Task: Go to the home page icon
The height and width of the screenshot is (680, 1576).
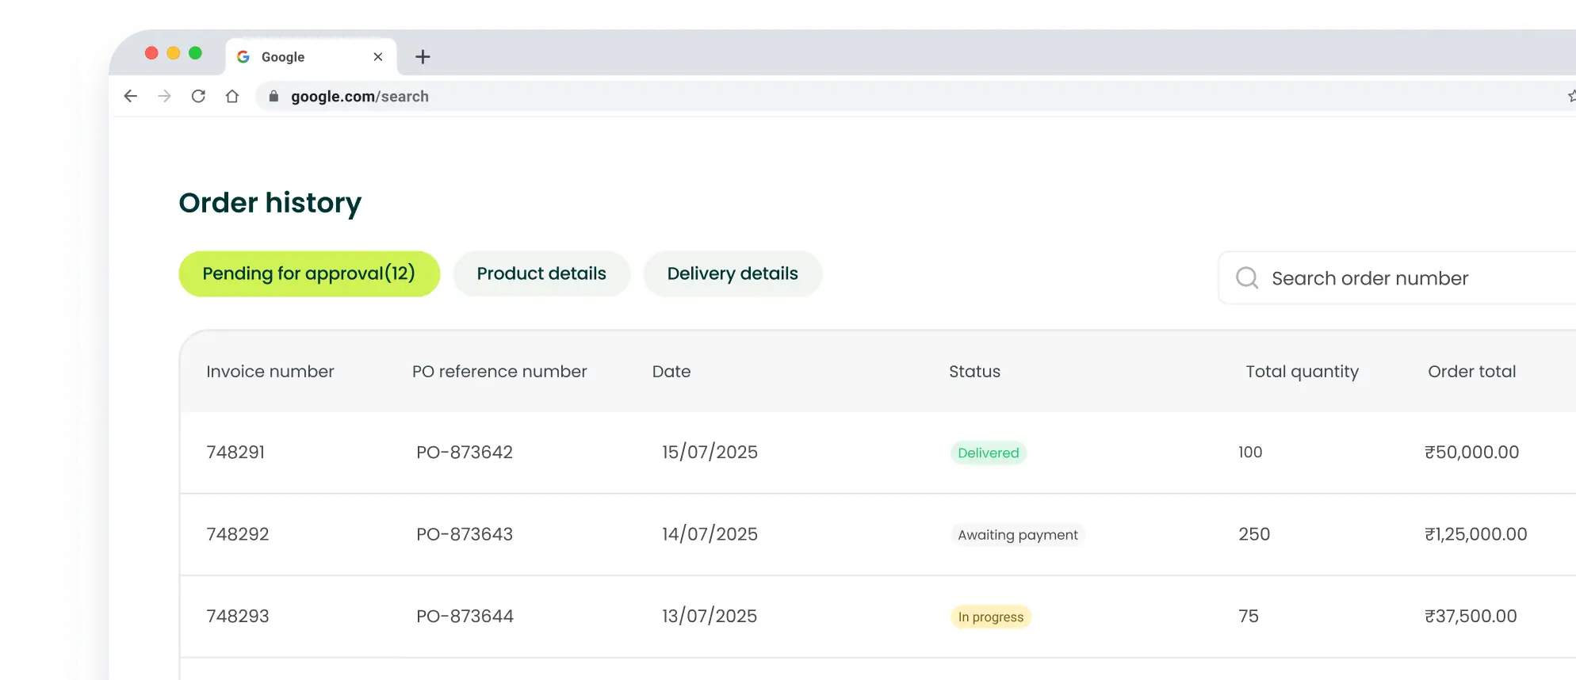Action: (x=232, y=96)
